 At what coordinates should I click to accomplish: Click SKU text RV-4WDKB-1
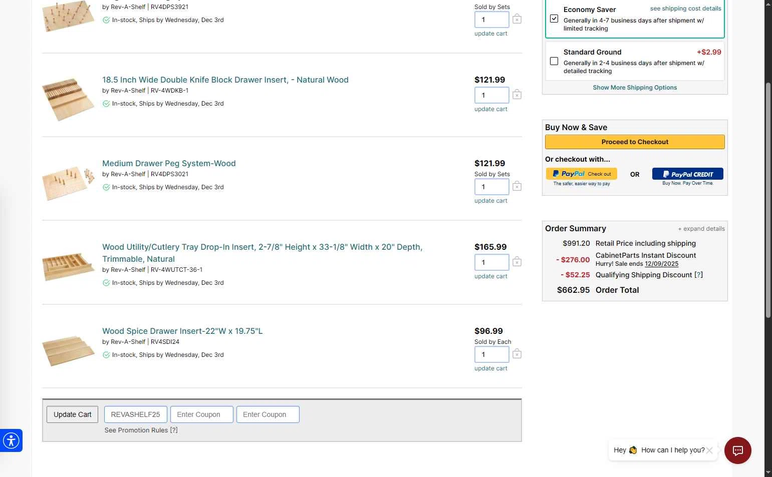pyautogui.click(x=169, y=91)
